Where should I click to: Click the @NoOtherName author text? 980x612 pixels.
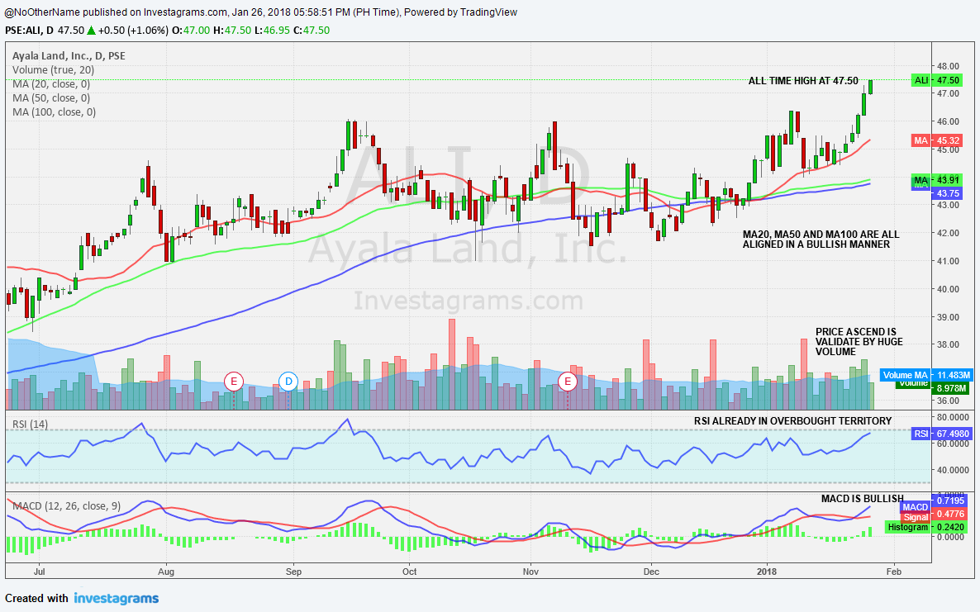(x=42, y=12)
